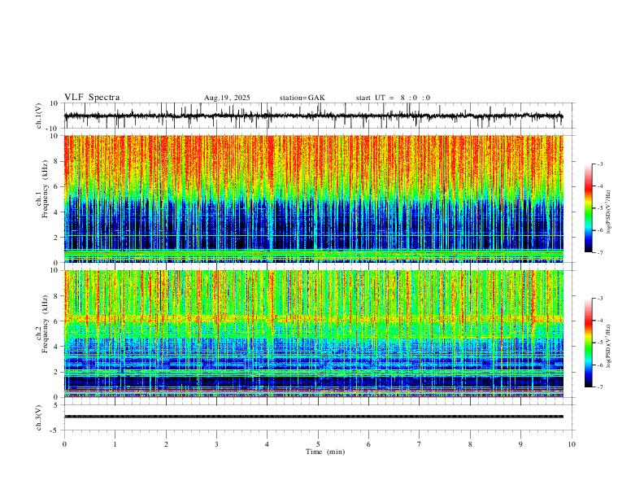Click the '-7' label on ch.2 colorbar
Image resolution: width=644 pixels, height=498 pixels.
coord(599,387)
